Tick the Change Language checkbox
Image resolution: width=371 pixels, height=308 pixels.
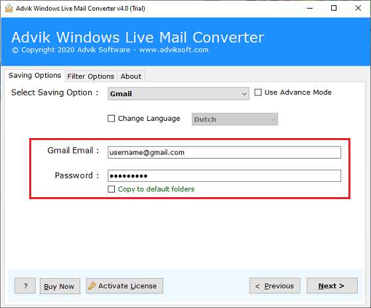[x=111, y=118]
